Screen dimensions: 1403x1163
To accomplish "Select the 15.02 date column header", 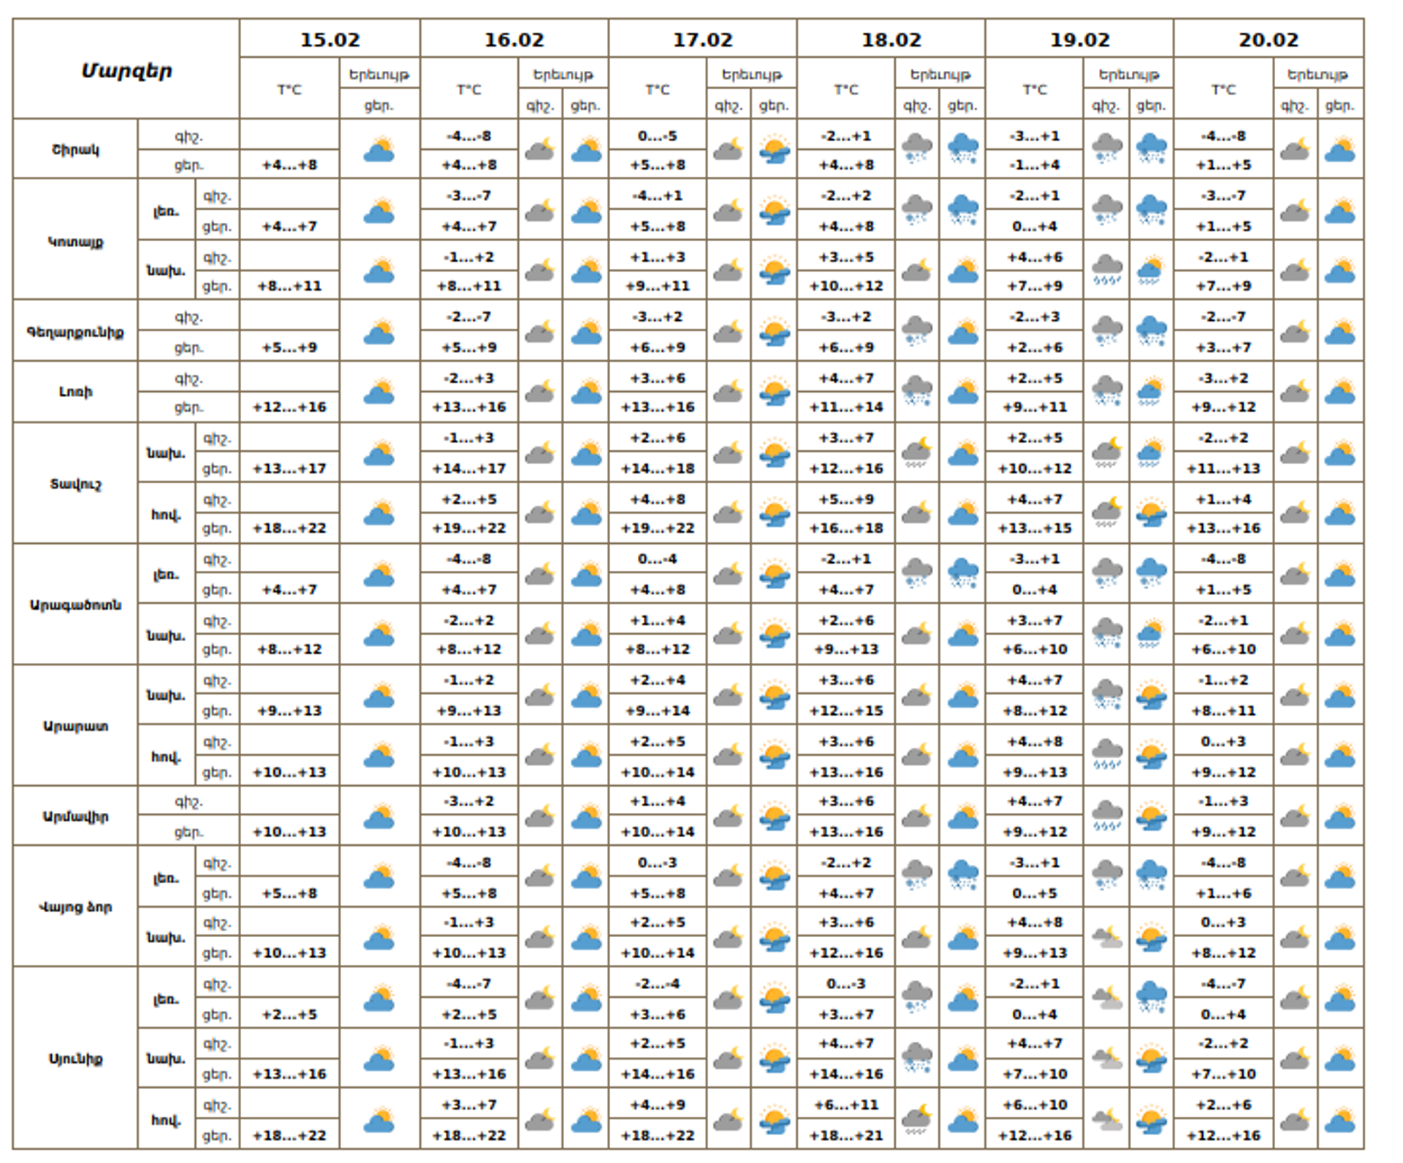I will [330, 39].
